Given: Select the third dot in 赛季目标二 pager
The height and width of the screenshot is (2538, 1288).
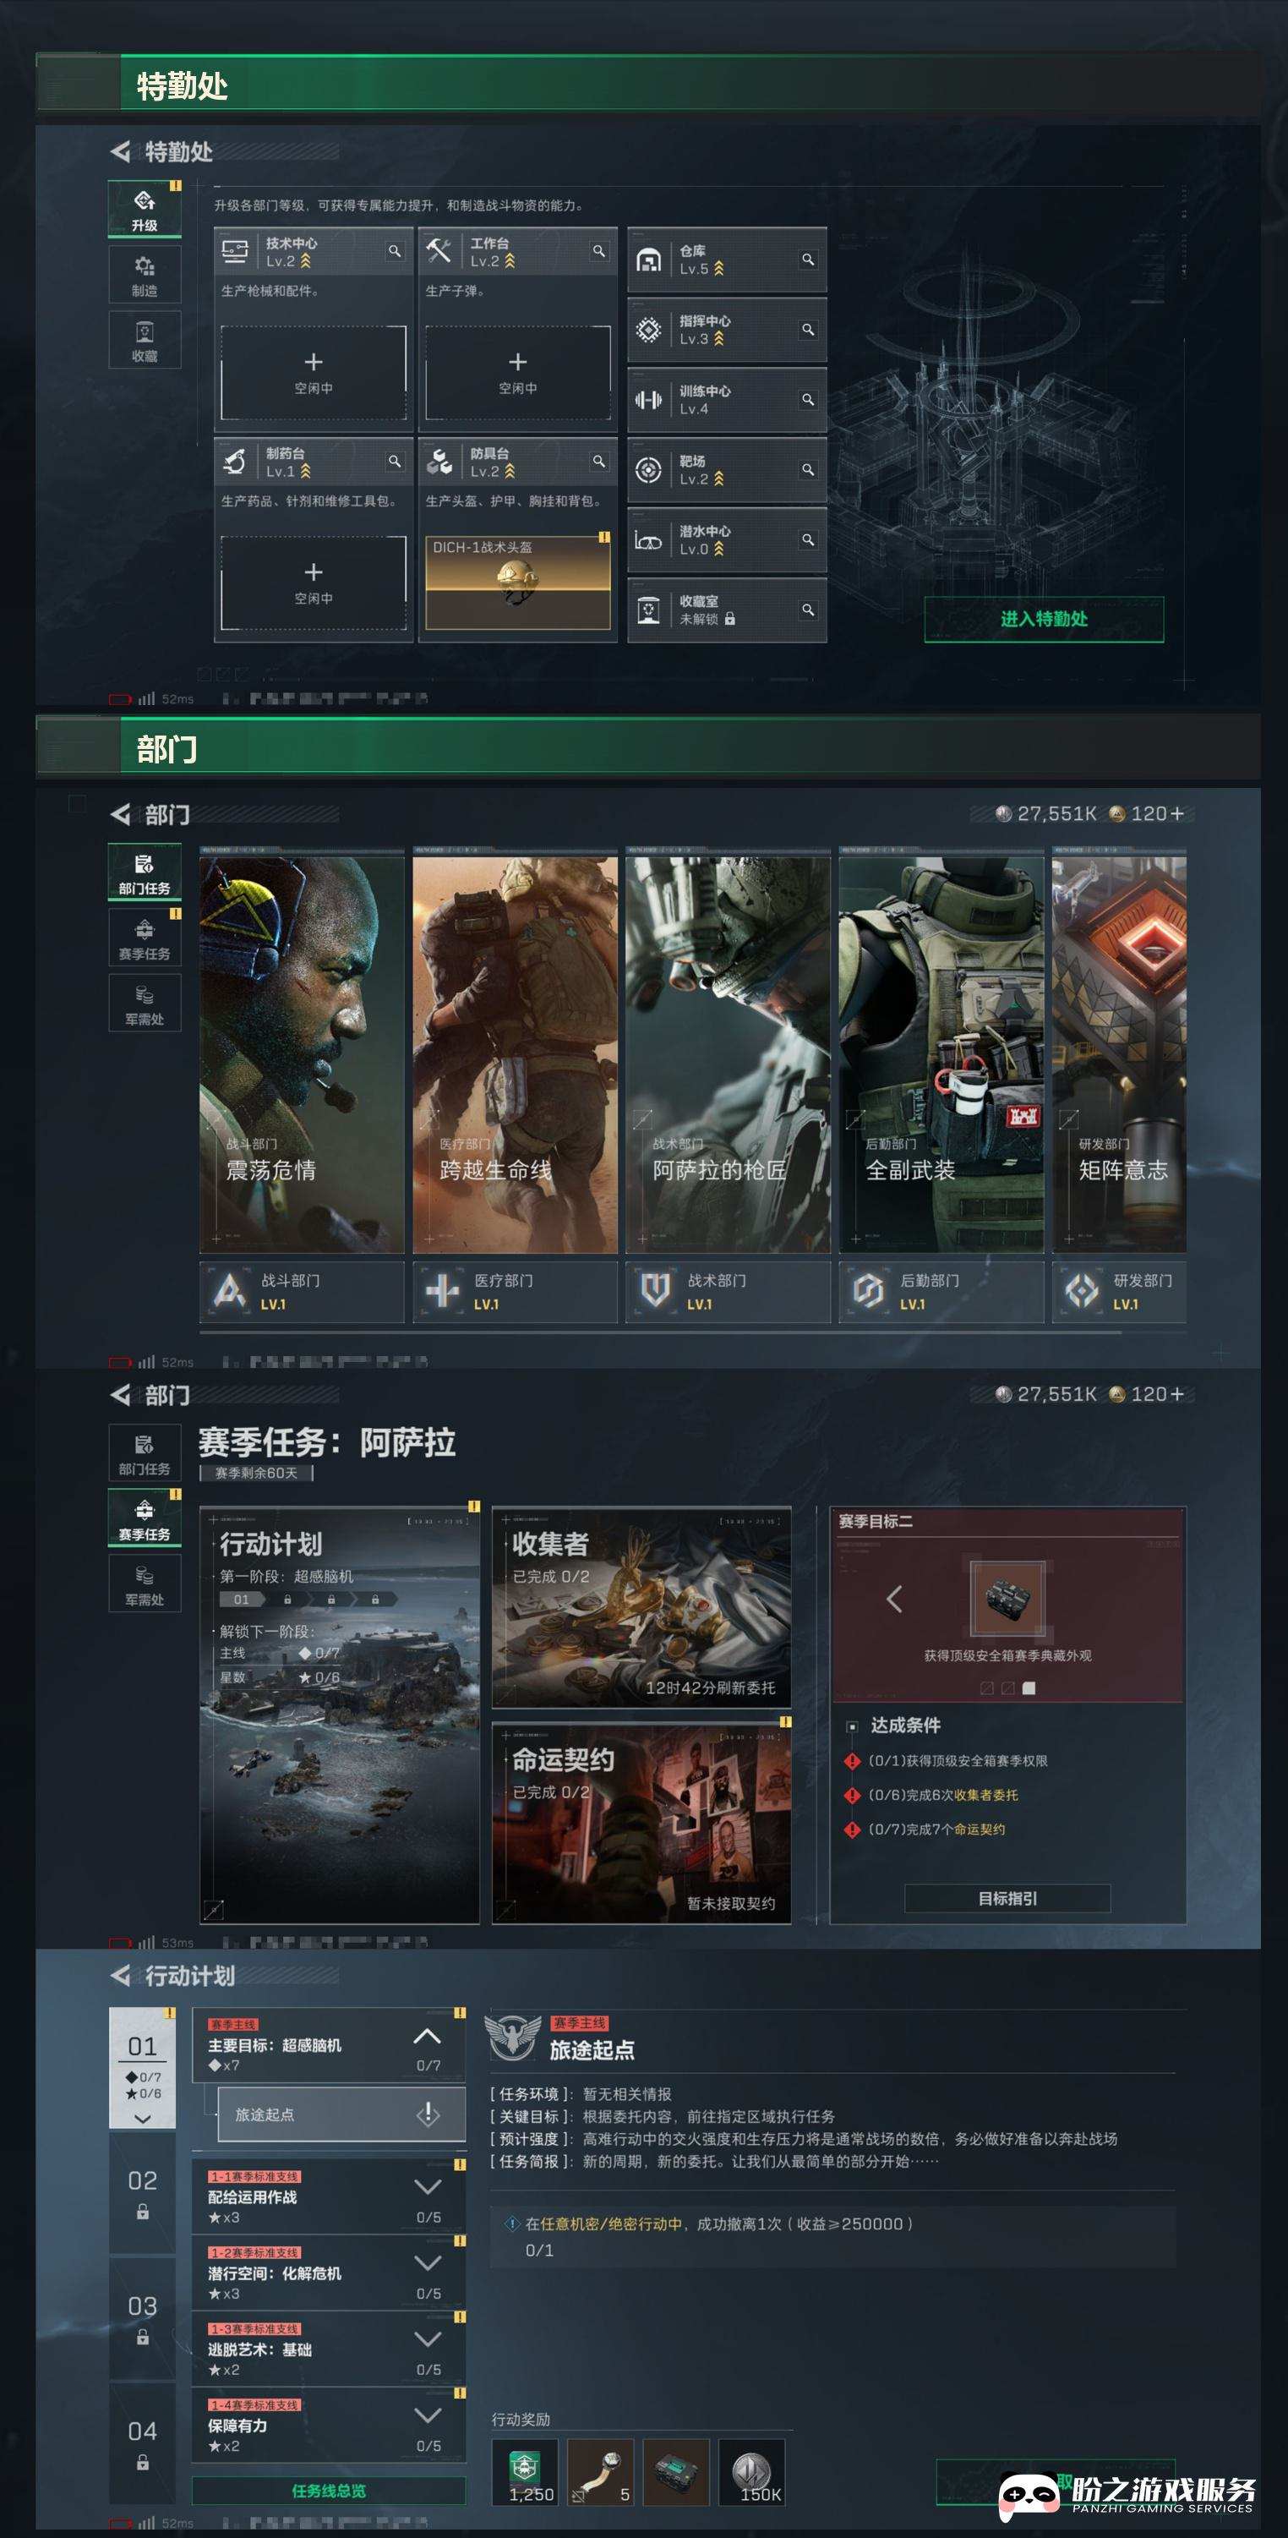Looking at the screenshot, I should (x=1029, y=1687).
